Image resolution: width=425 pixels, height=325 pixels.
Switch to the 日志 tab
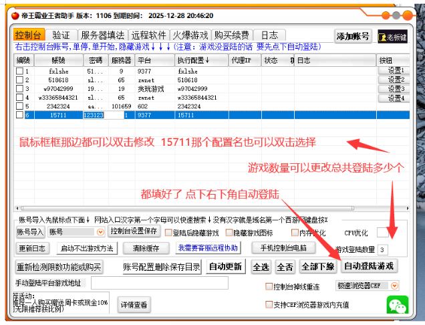tap(269, 35)
